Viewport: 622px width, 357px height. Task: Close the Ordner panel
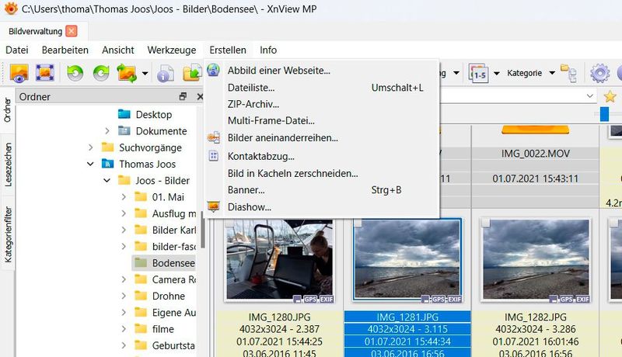(200, 96)
